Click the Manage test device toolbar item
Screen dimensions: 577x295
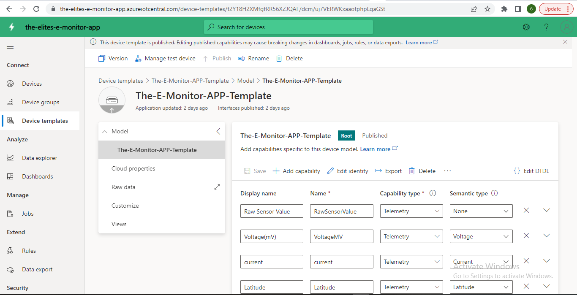(165, 58)
